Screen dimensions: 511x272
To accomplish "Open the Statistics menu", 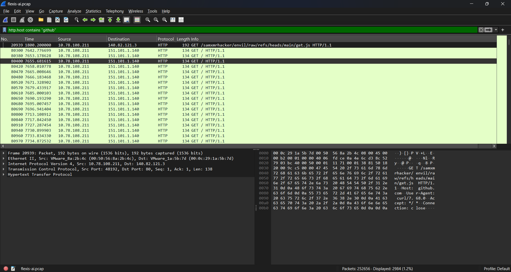I will pyautogui.click(x=93, y=11).
